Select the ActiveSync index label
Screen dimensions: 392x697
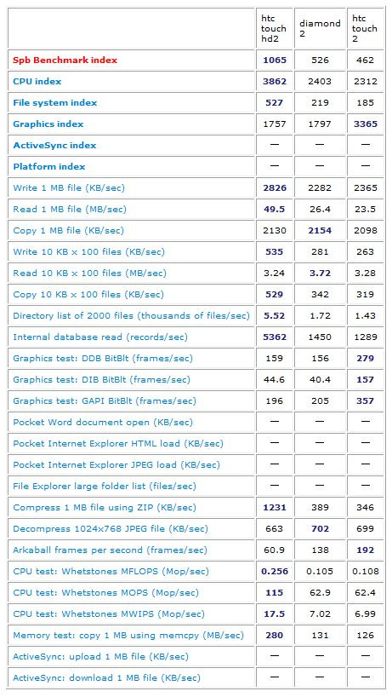54,146
